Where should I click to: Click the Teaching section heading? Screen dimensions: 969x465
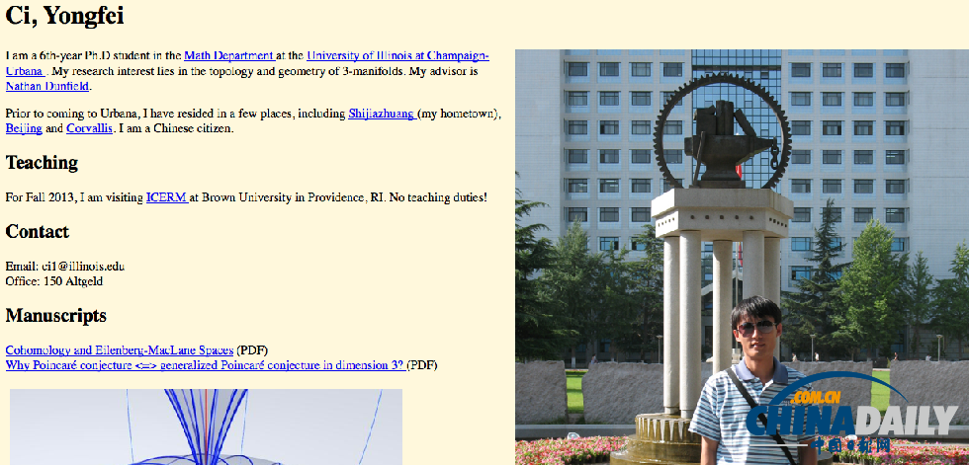click(x=42, y=163)
